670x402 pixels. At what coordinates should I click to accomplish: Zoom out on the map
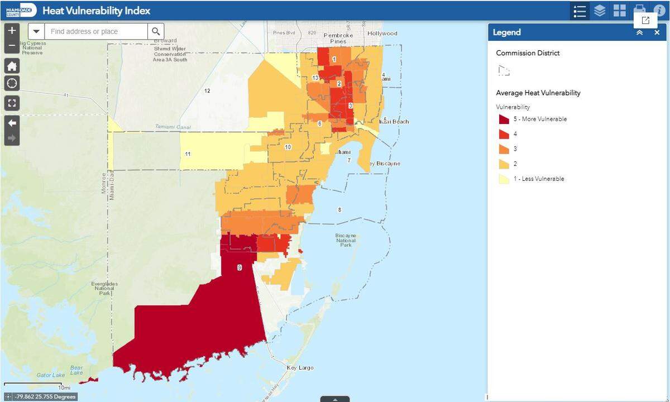(12, 45)
